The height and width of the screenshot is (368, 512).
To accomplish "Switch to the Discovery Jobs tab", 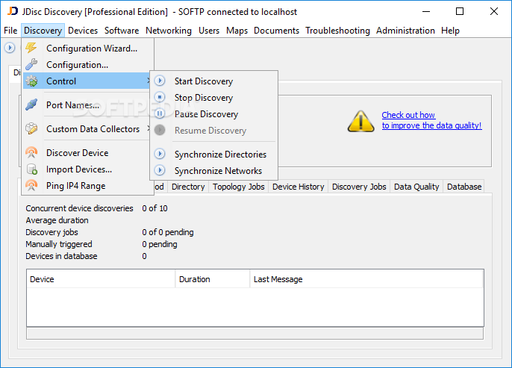I will [359, 187].
